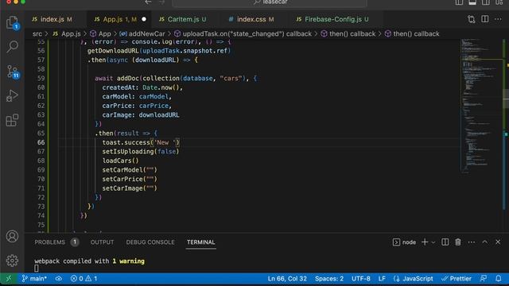509x286 pixels.
Task: Click the App breadcrumb symbol
Action: coord(101,33)
